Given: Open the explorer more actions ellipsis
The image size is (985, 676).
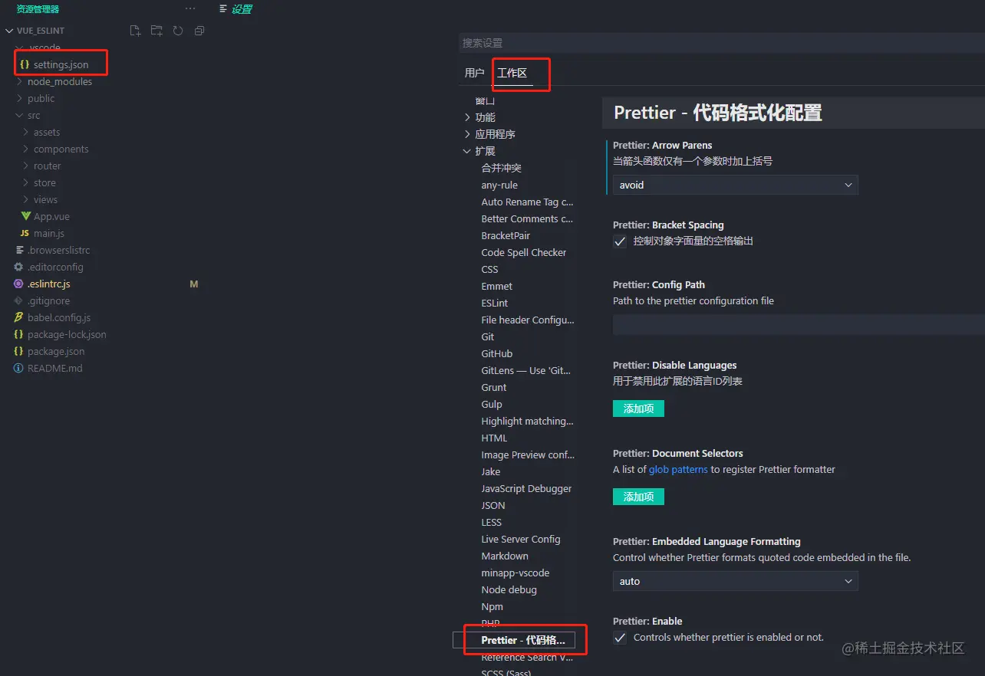Looking at the screenshot, I should 190,9.
